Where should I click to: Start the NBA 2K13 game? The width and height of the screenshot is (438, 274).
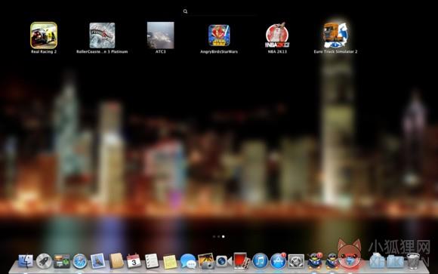277,35
